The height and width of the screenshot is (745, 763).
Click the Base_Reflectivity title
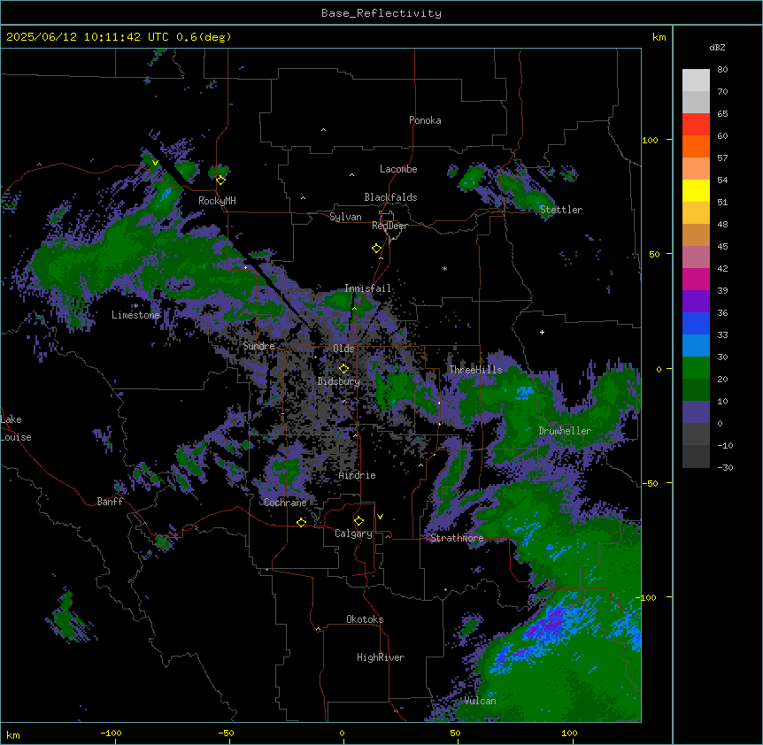[381, 13]
